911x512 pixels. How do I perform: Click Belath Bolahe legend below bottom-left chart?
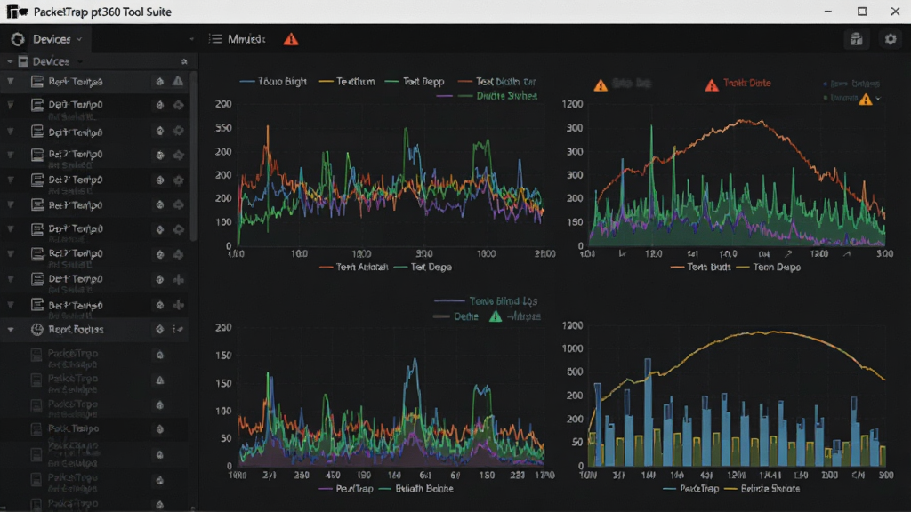tap(416, 489)
